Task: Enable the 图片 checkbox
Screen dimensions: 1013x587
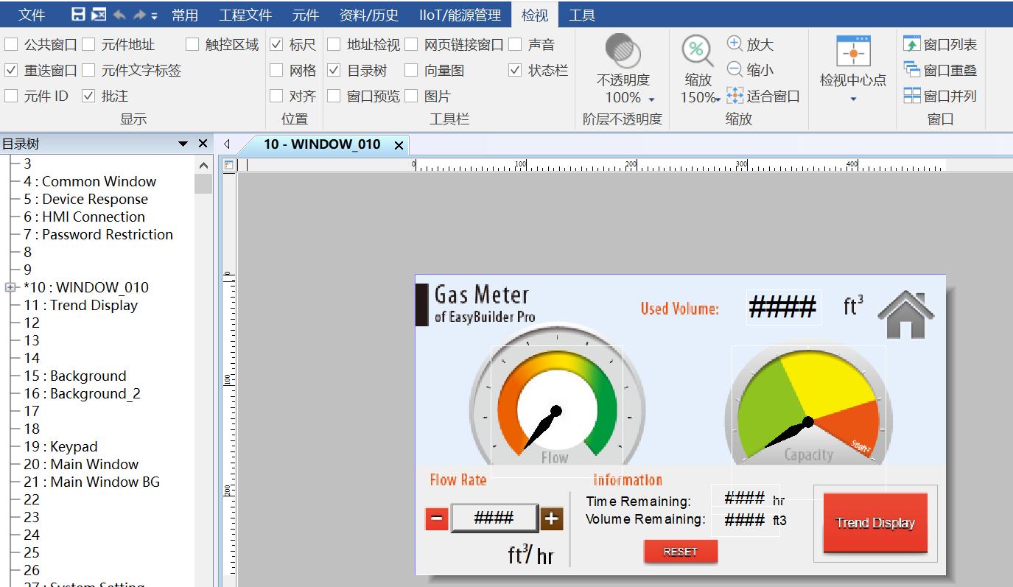Action: point(411,96)
